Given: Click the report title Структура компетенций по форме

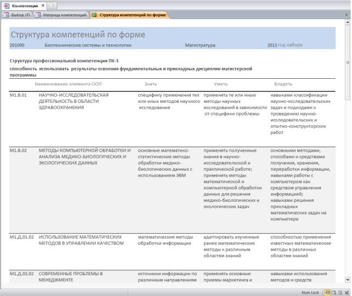Looking at the screenshot, I should (77, 34).
